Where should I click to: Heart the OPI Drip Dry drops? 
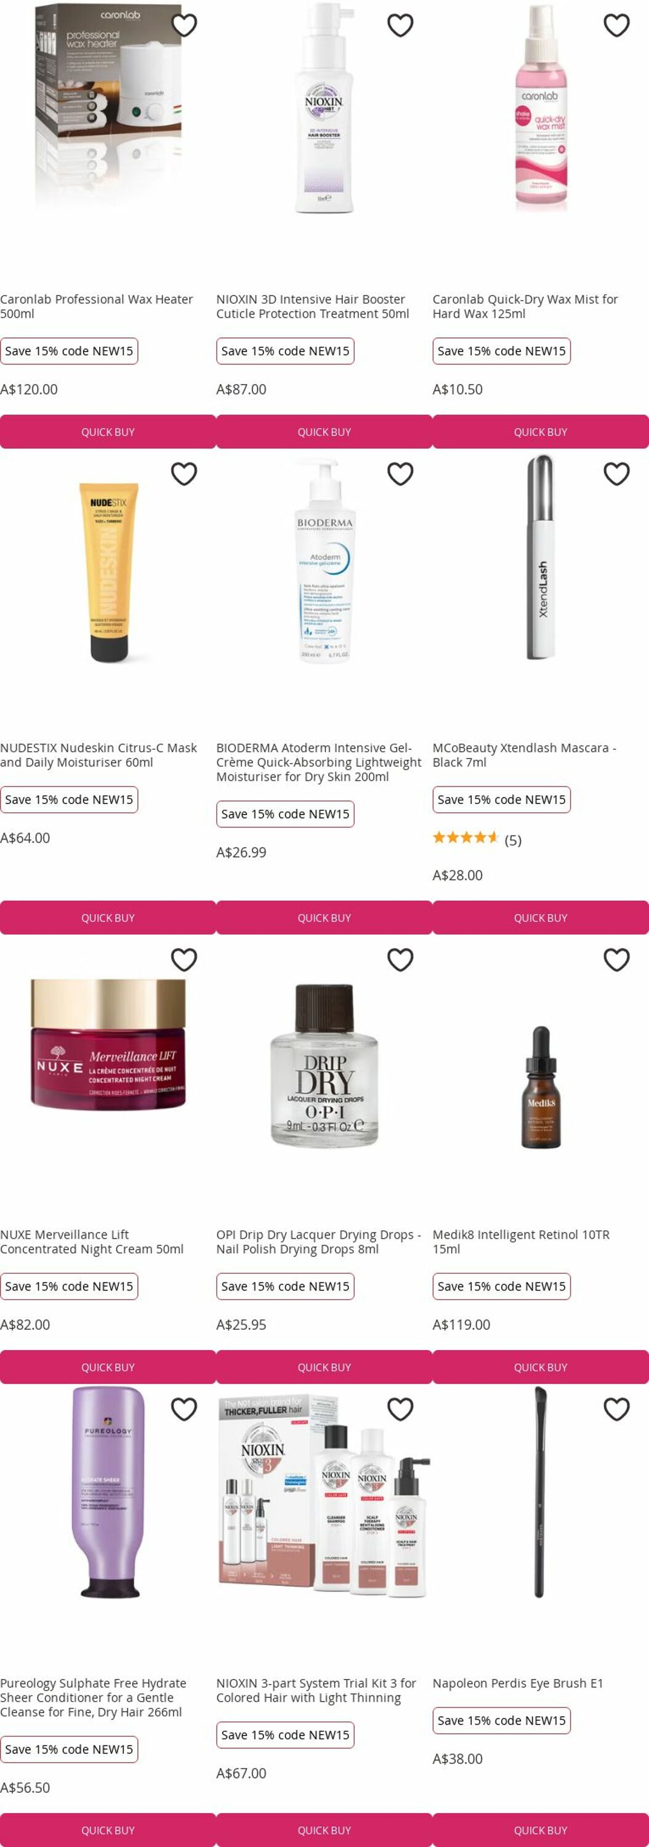[400, 960]
